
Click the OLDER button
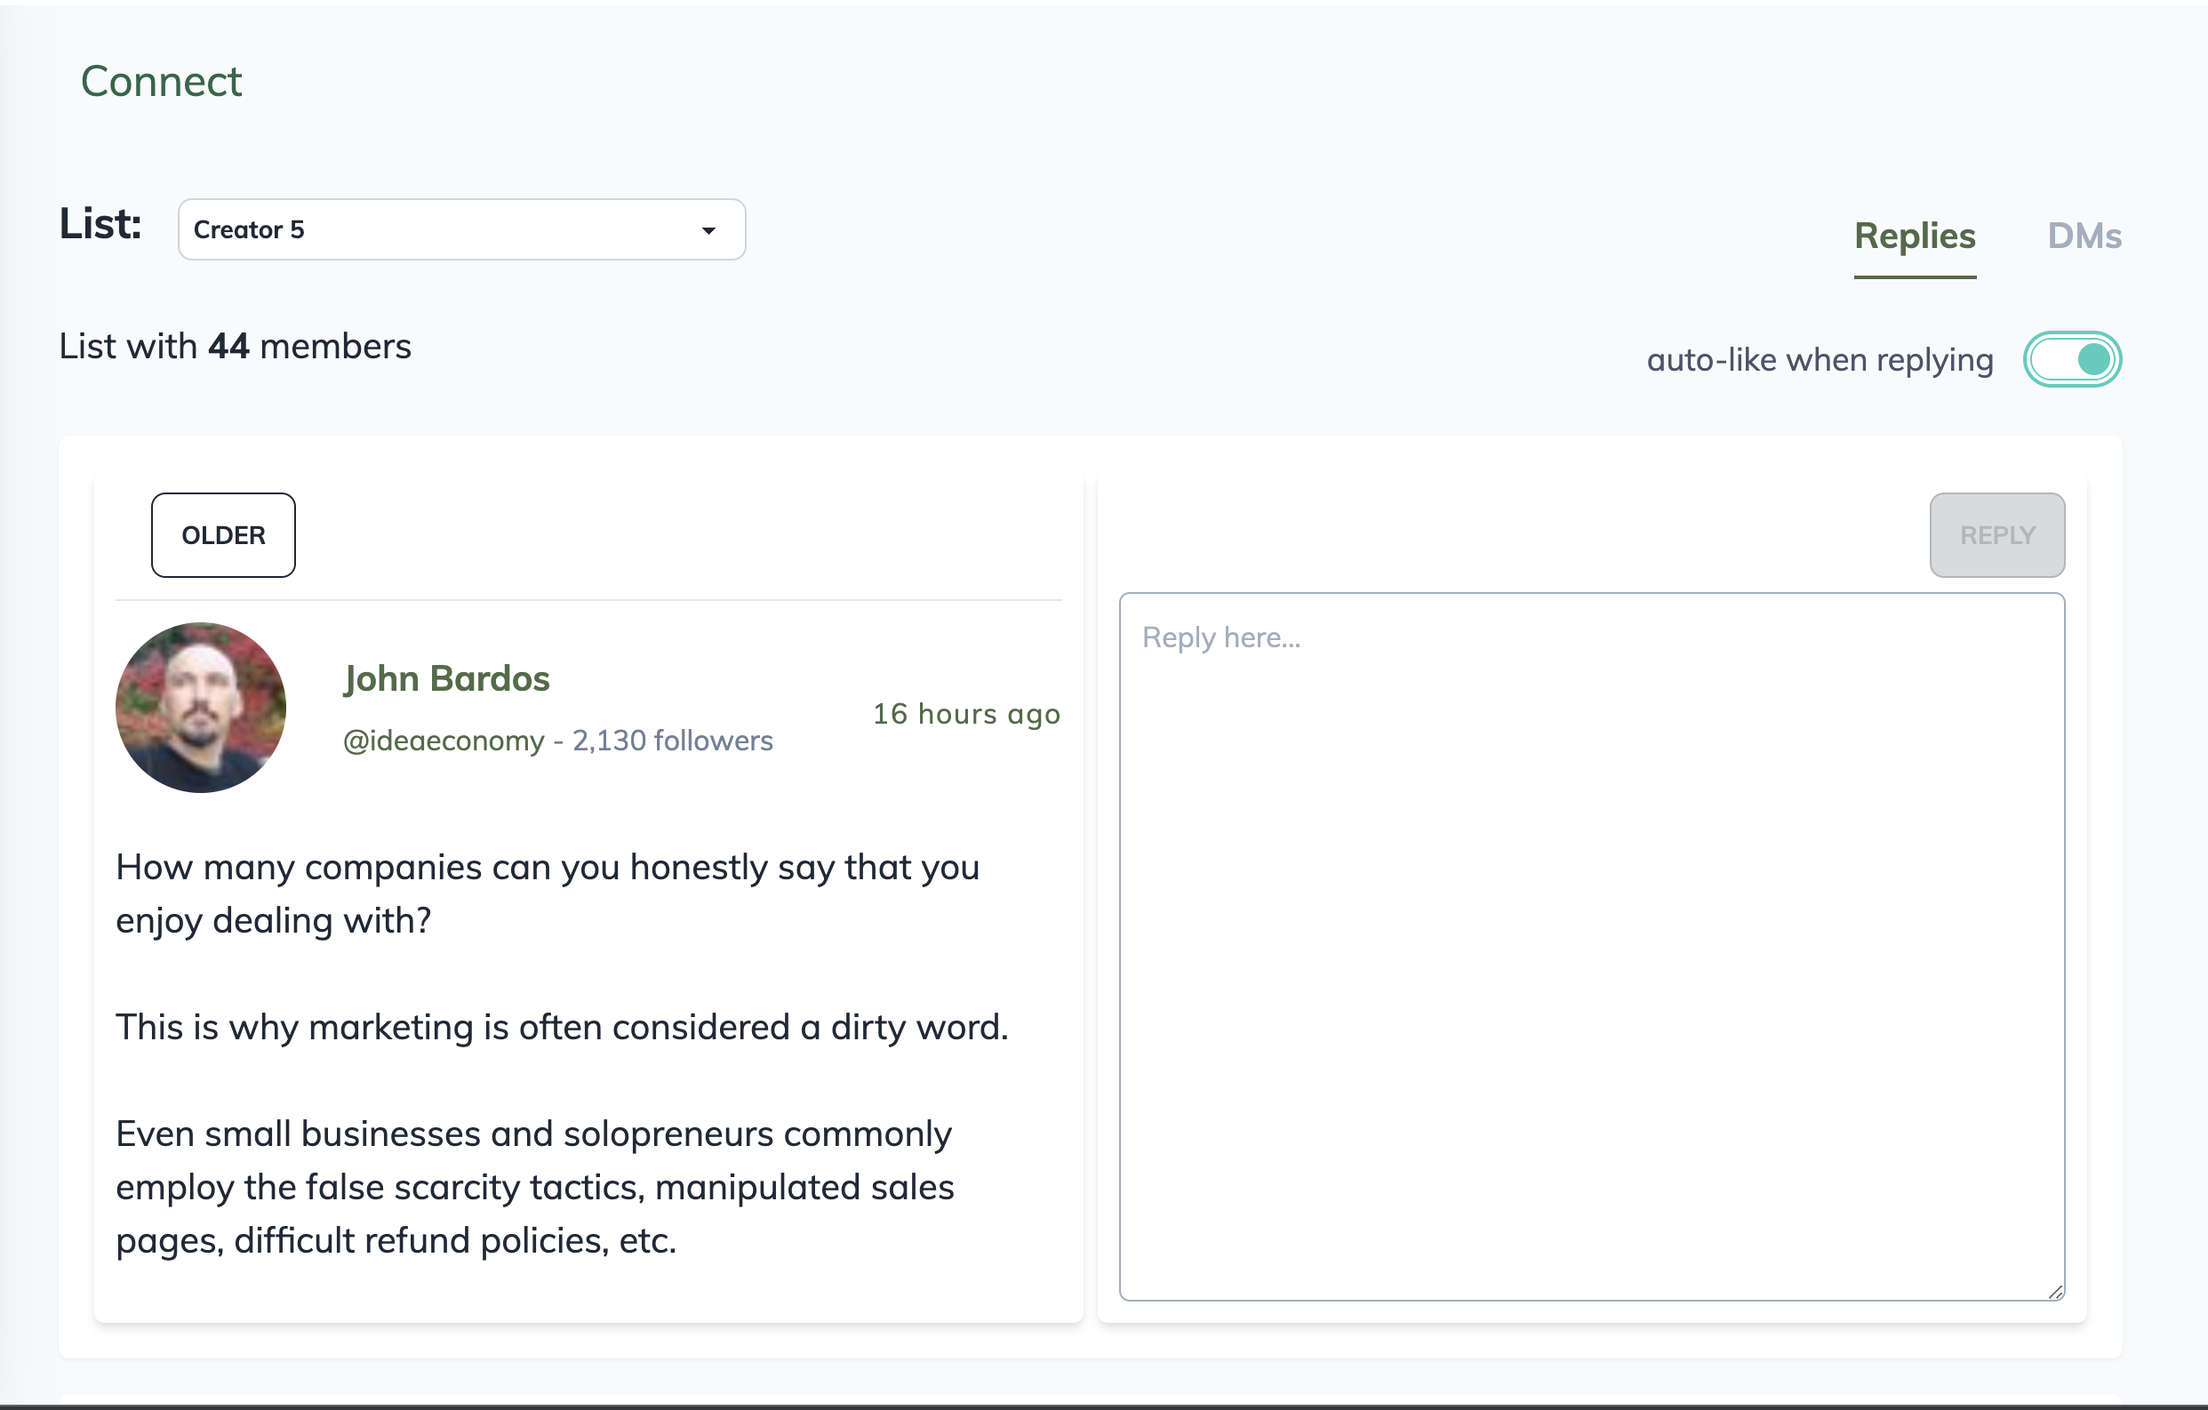coord(223,535)
